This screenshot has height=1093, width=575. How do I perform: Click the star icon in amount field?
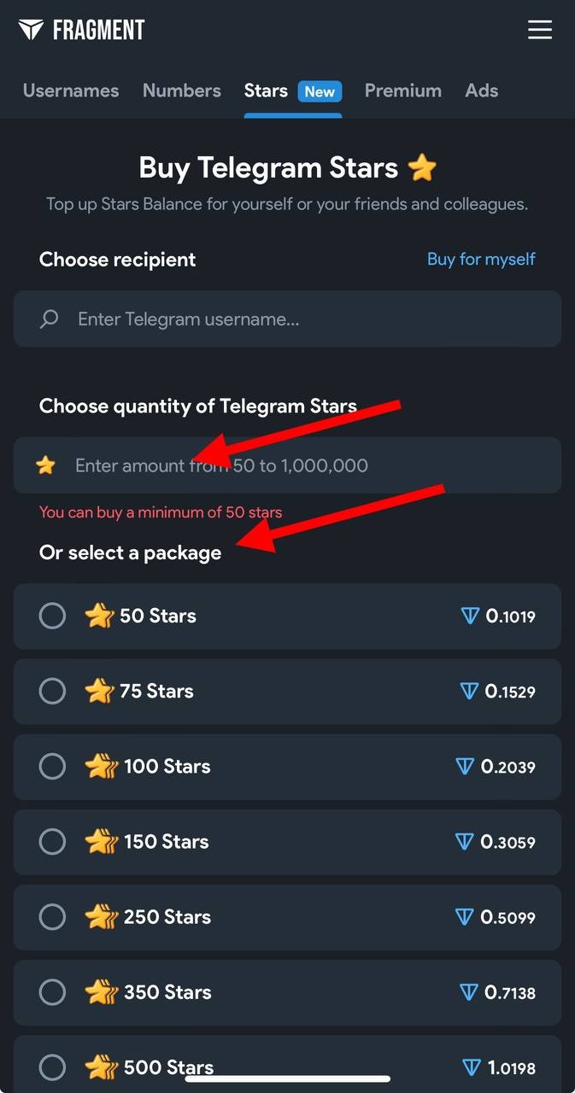45,465
